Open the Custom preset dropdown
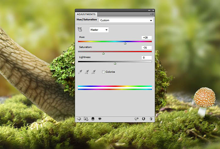This screenshot has height=149, width=220. tap(126, 20)
